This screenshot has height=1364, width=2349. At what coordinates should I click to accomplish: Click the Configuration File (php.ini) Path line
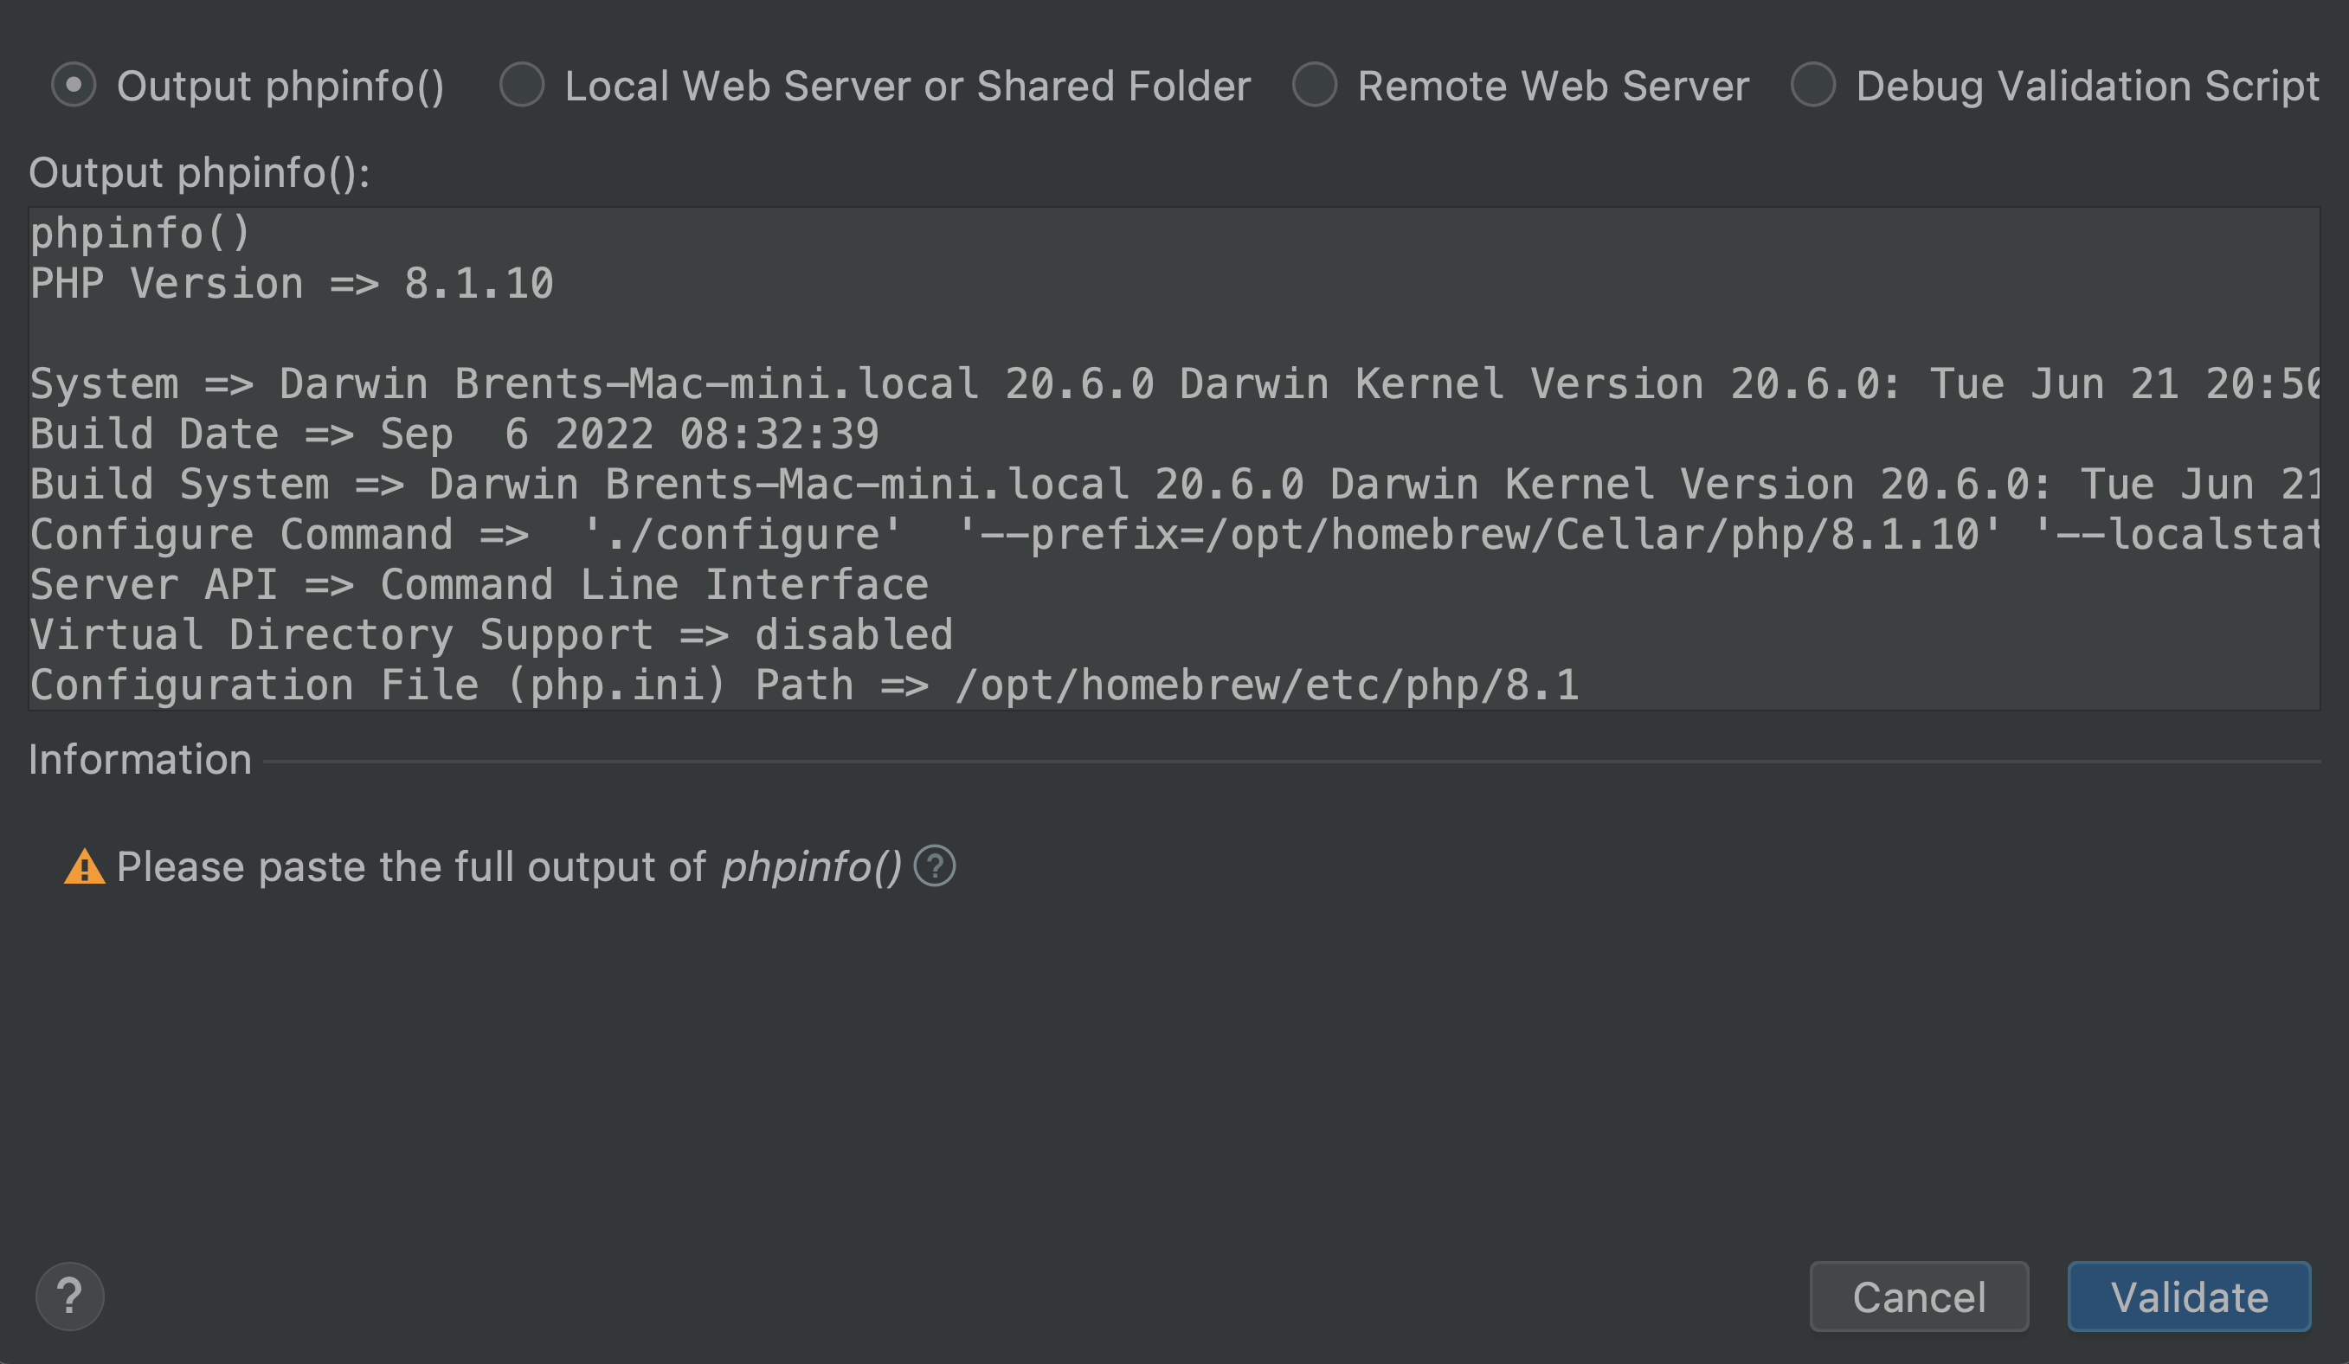804,686
